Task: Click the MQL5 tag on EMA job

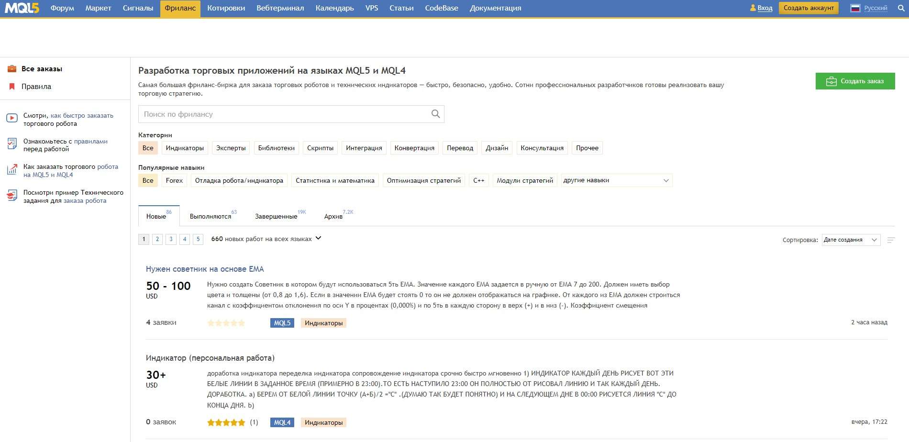Action: pyautogui.click(x=282, y=323)
